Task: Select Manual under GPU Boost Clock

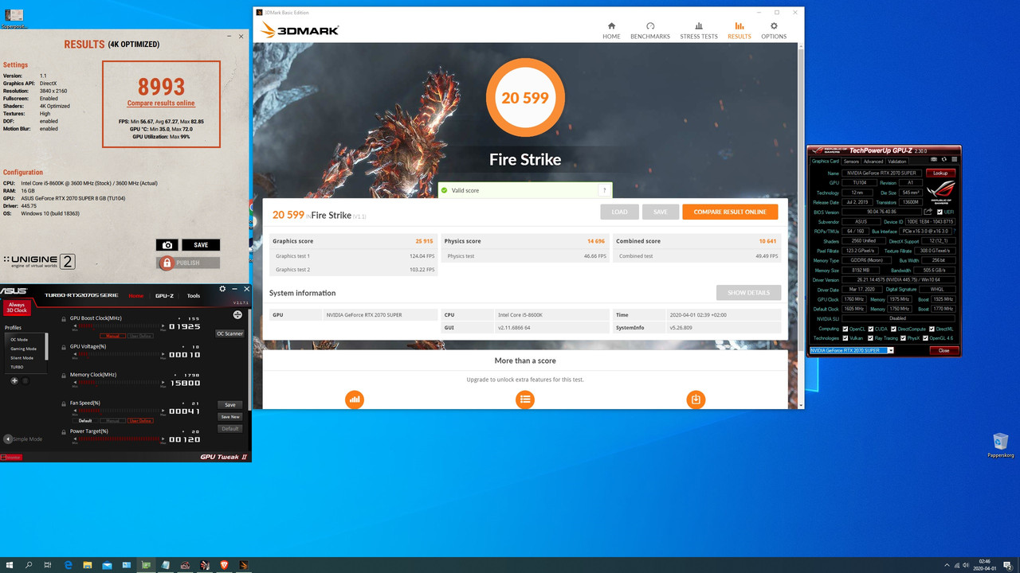Action: [x=112, y=336]
